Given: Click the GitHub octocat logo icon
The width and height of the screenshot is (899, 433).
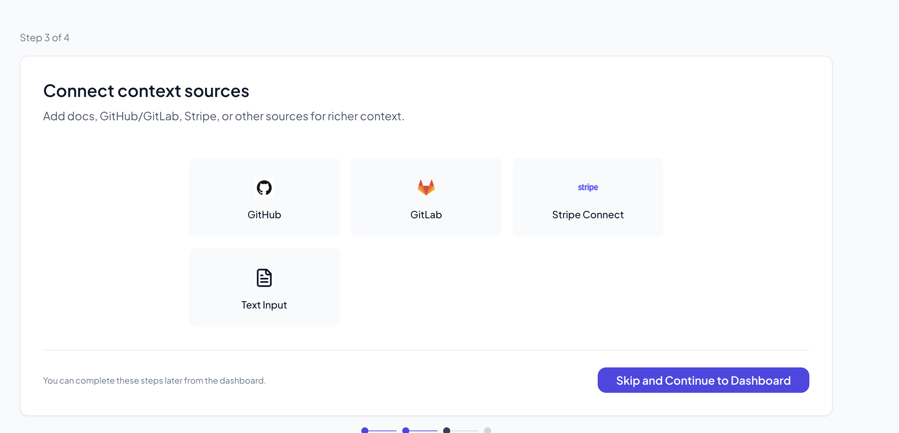Looking at the screenshot, I should 264,188.
